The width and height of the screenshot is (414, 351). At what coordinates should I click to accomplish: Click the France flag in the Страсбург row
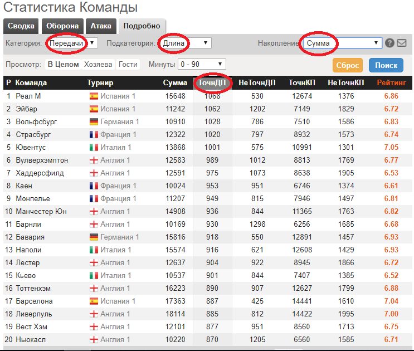coord(94,134)
